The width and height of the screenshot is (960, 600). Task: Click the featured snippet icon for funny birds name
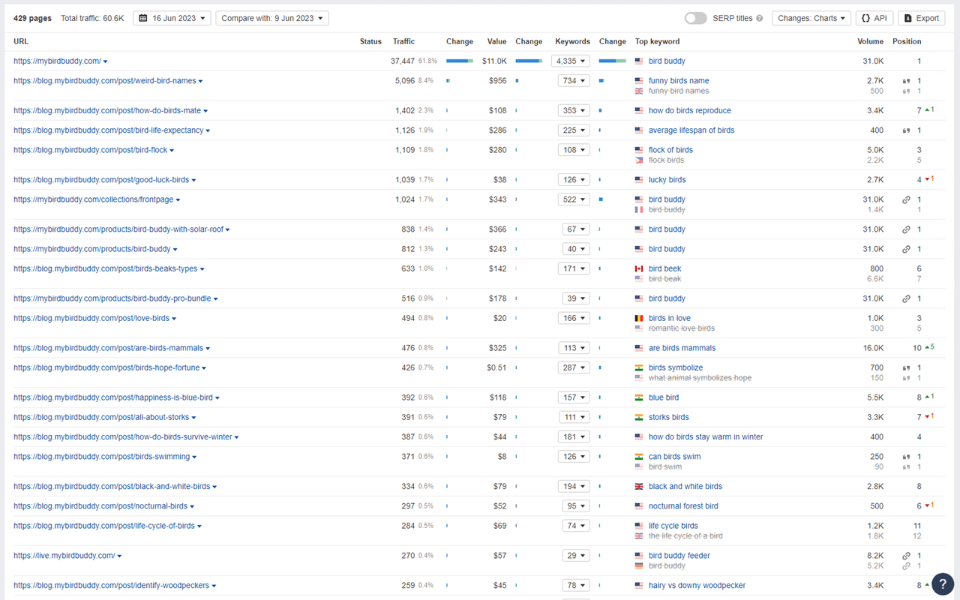pos(906,81)
